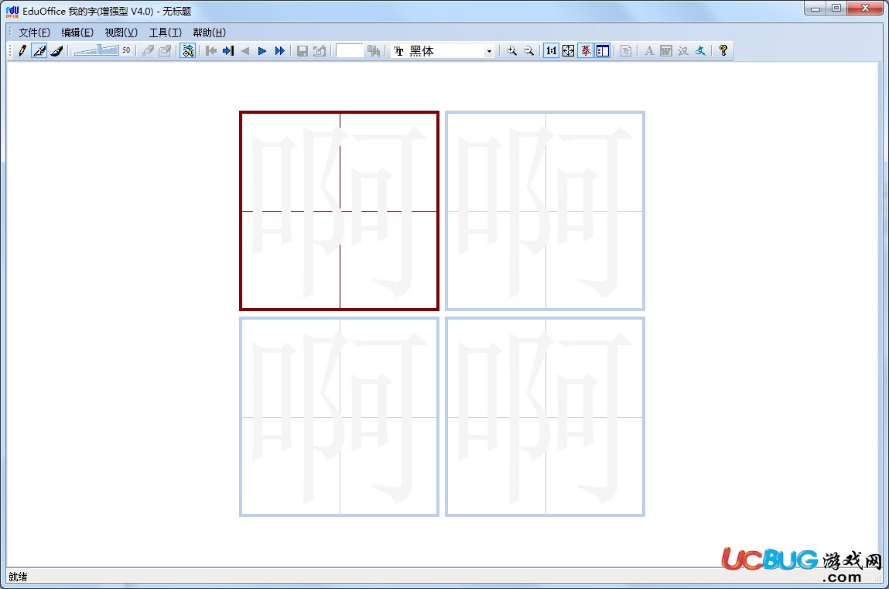This screenshot has height=589, width=889.
Task: Click the zoom in magnifier
Action: click(x=512, y=51)
